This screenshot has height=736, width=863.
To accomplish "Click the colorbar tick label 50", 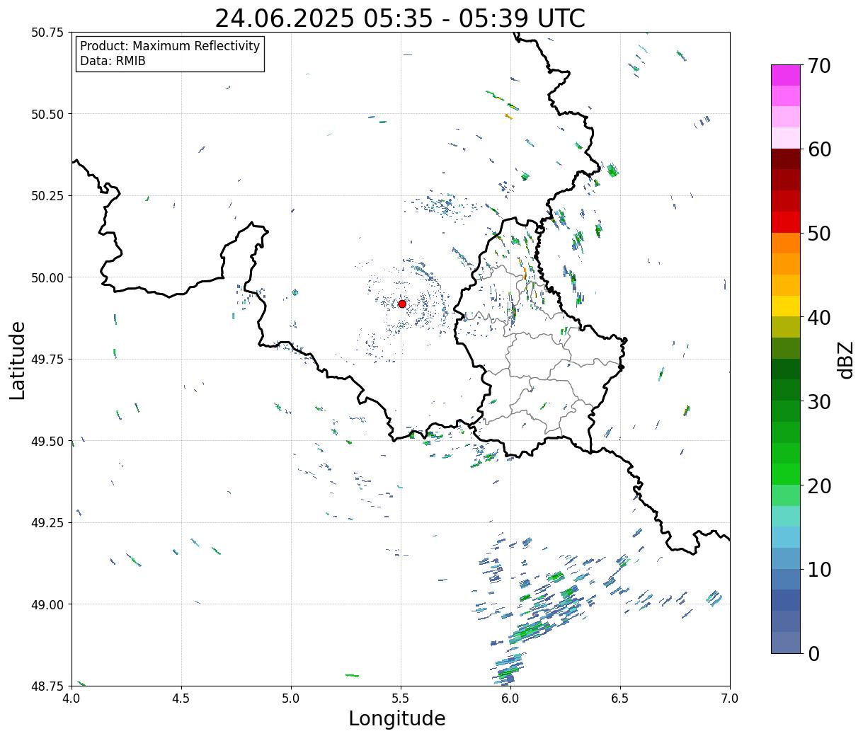I will click(x=818, y=234).
